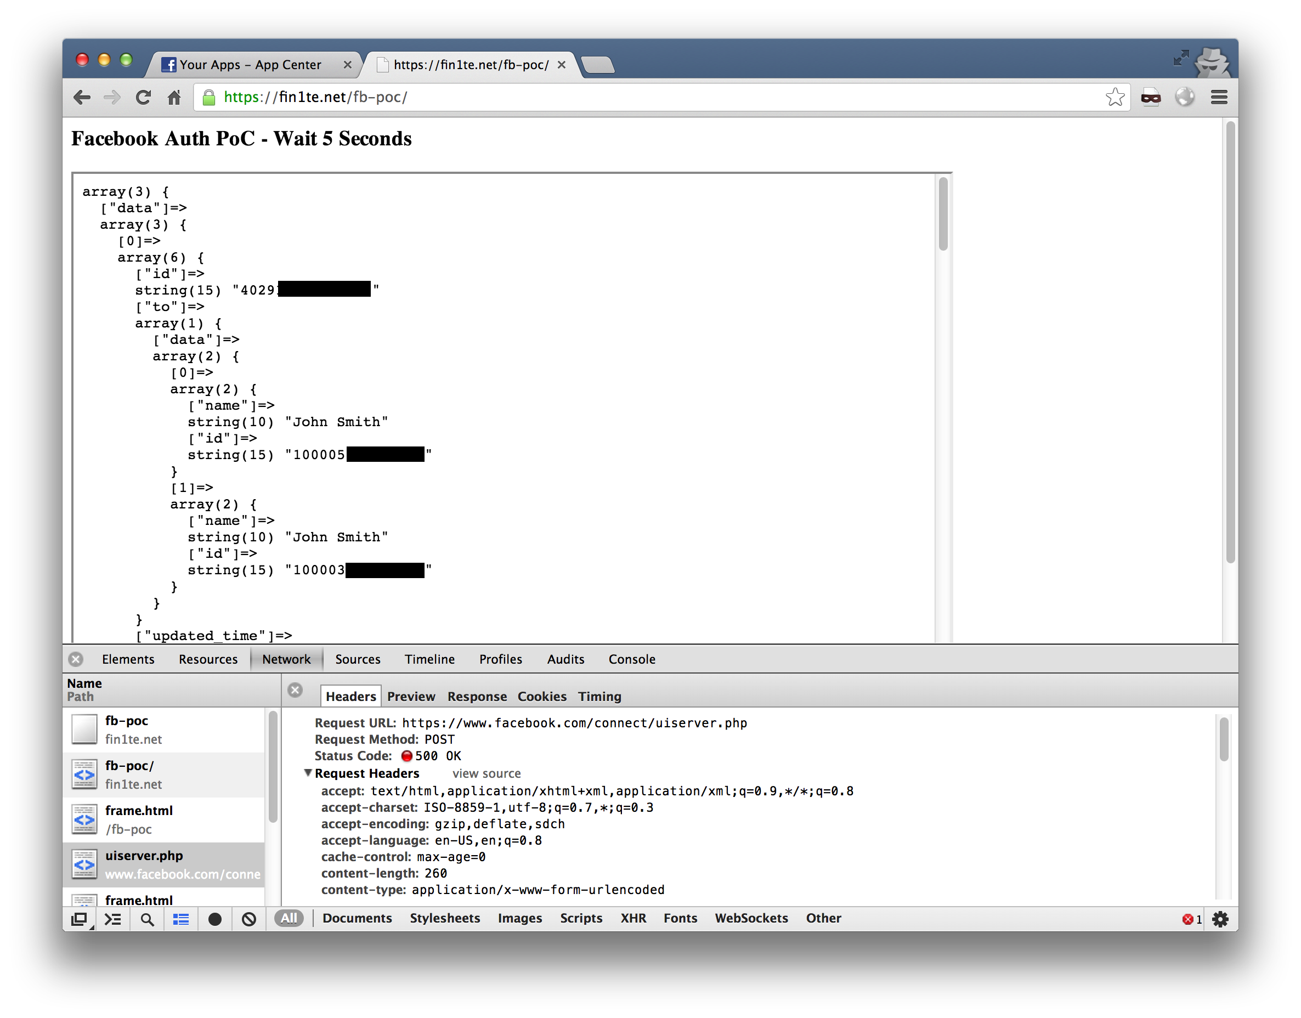This screenshot has width=1301, height=1018.
Task: Filter network by Other
Action: [x=823, y=918]
